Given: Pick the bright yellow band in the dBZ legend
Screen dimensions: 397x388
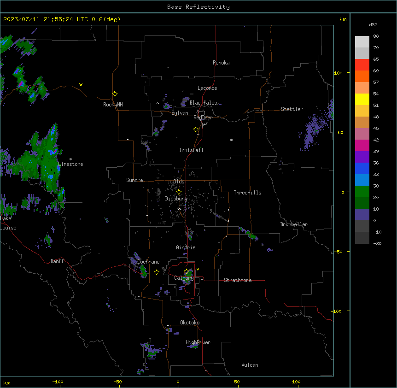Looking at the screenshot, I should [362, 99].
